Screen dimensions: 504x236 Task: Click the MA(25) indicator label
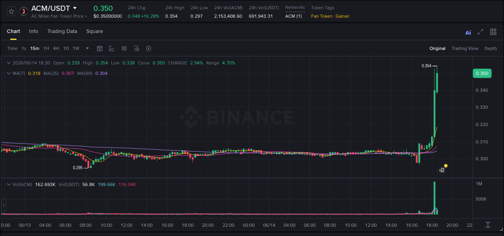click(x=51, y=73)
